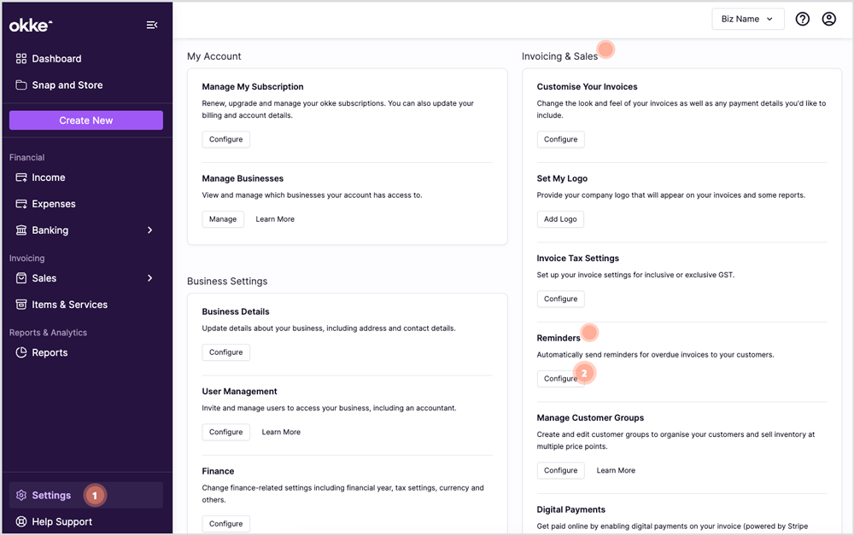Open Learn More under Manage Customer Groups

click(x=616, y=471)
